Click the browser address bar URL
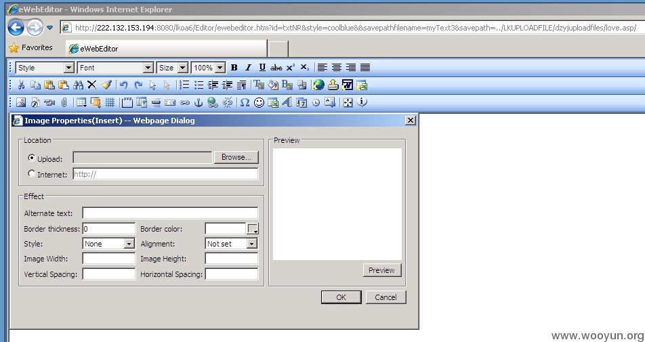645x342 pixels. tap(356, 28)
